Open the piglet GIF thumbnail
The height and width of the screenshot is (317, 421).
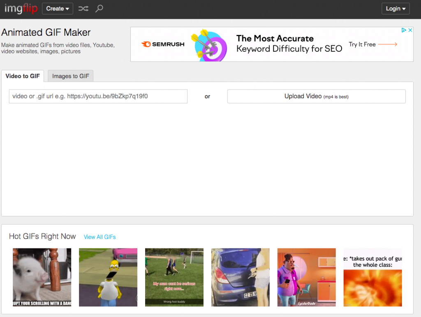[x=42, y=277]
